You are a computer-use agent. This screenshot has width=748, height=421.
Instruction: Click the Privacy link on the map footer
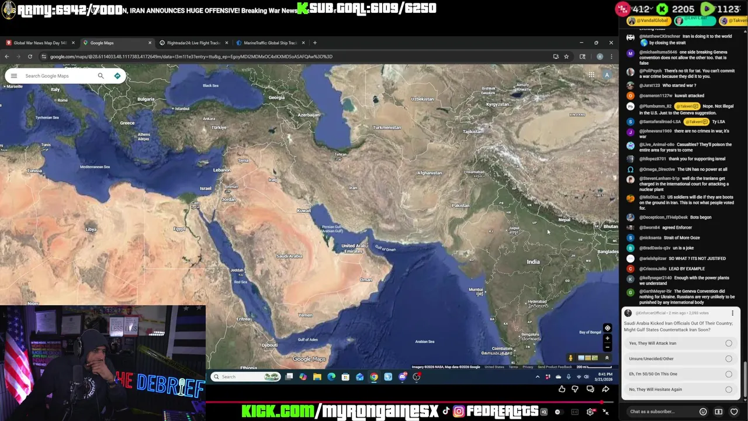tap(528, 367)
